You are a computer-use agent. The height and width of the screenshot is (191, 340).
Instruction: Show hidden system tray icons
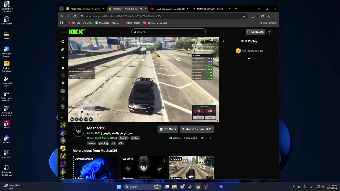point(293,187)
